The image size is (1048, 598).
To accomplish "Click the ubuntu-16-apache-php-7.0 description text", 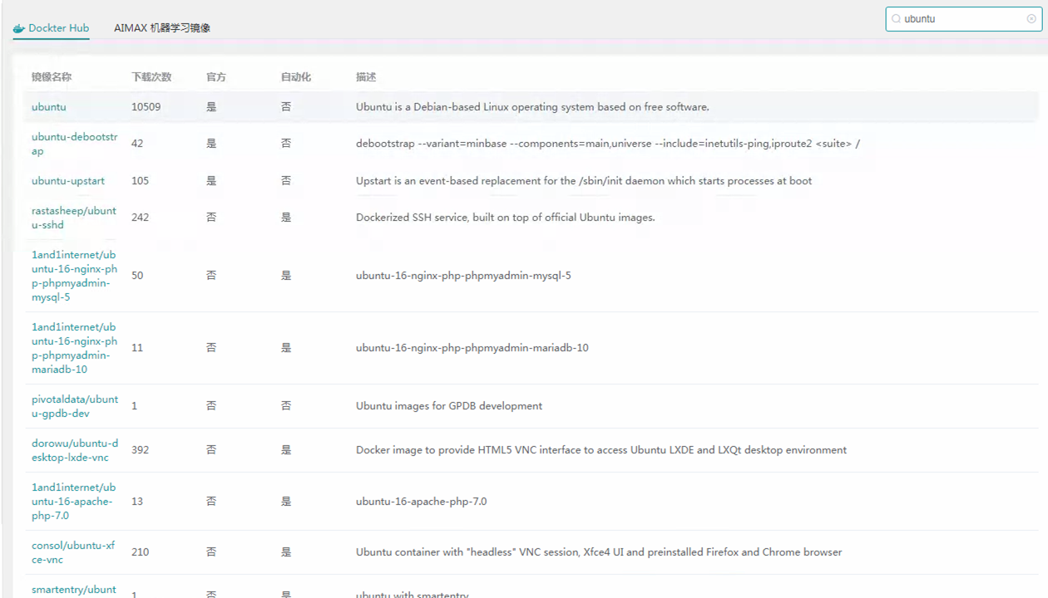I will (422, 502).
